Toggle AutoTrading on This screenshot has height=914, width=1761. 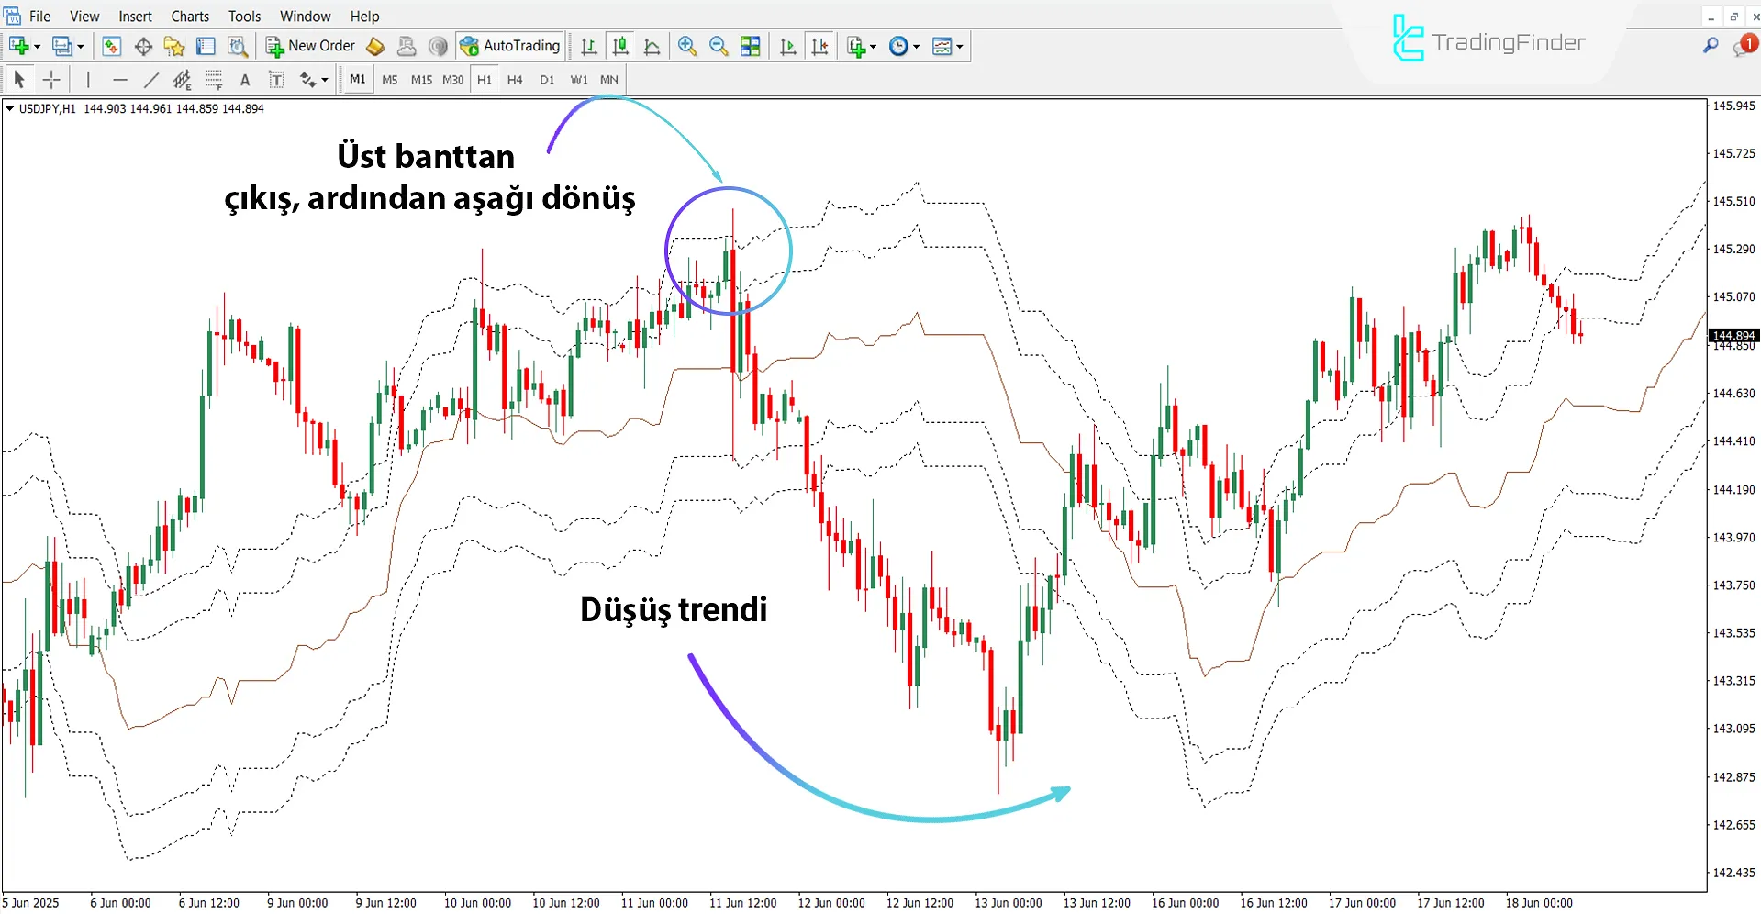pyautogui.click(x=510, y=46)
